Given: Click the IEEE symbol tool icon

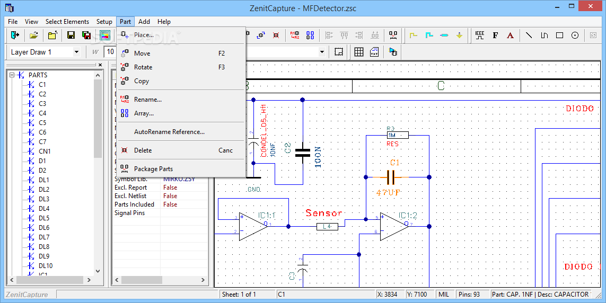Looking at the screenshot, I should (x=480, y=35).
